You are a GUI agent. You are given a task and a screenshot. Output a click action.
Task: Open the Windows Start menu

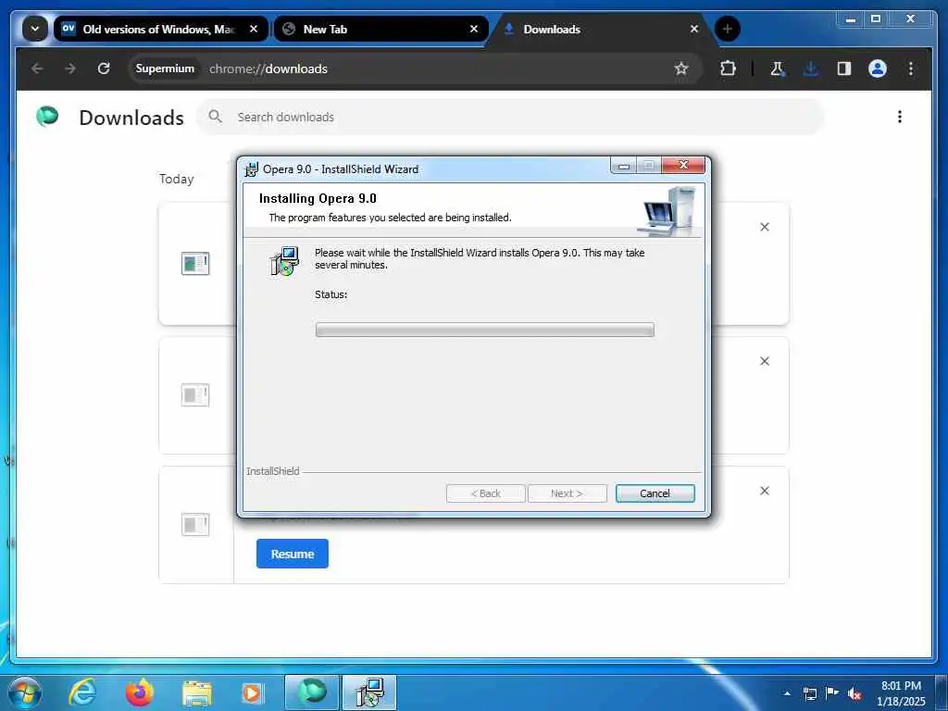click(x=24, y=692)
